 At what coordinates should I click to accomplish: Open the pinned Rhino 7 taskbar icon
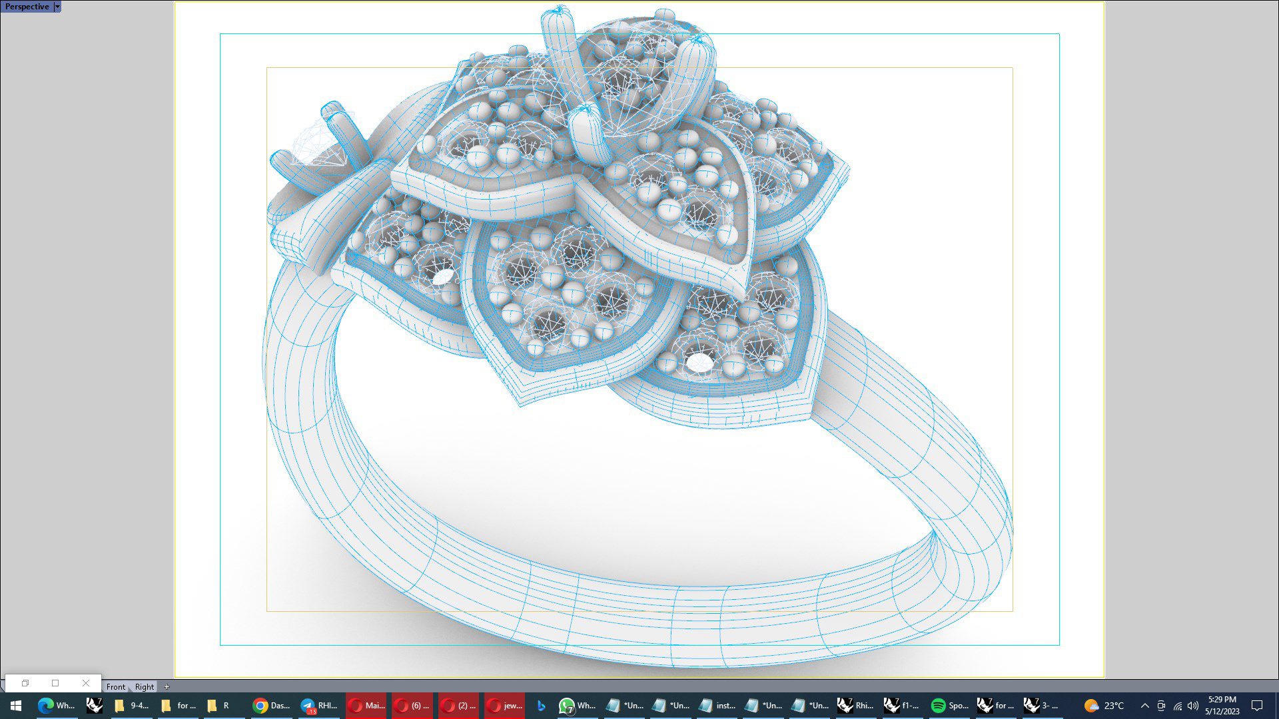[x=95, y=706]
